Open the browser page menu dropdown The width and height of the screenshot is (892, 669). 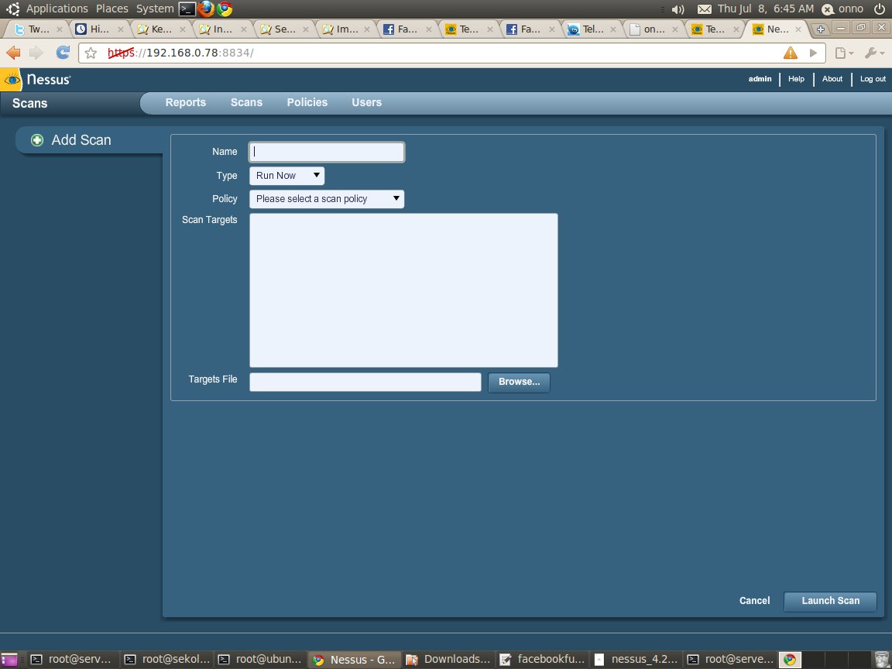(844, 53)
